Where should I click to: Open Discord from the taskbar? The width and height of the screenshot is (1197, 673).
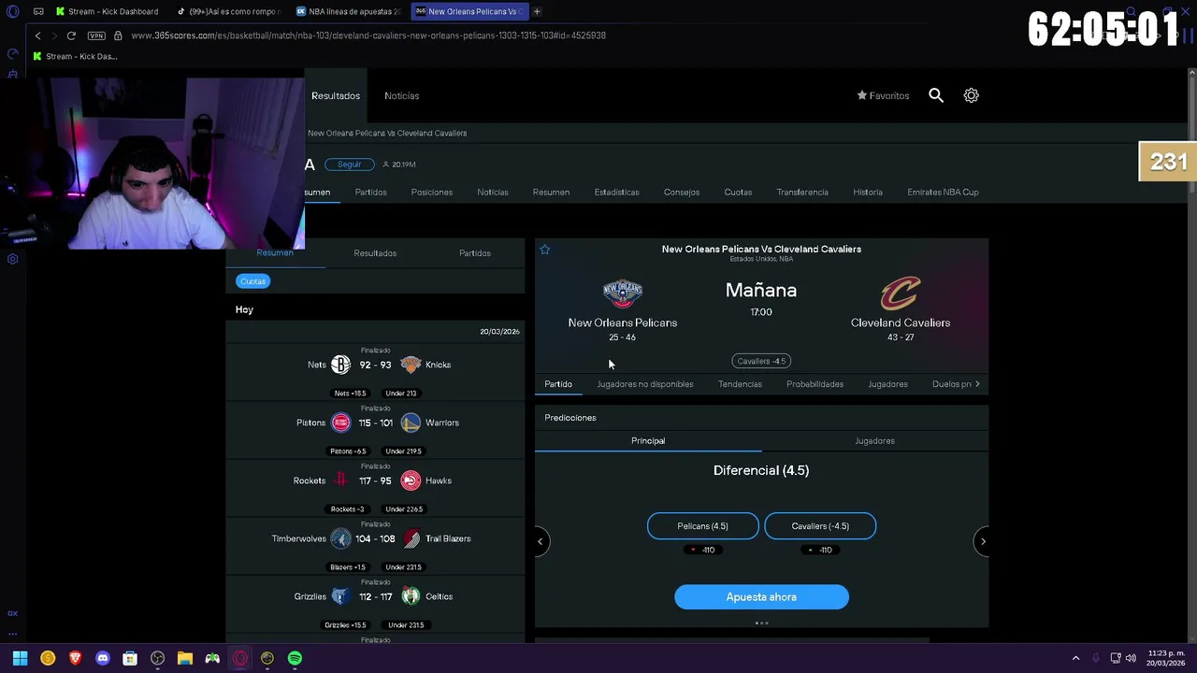(103, 658)
